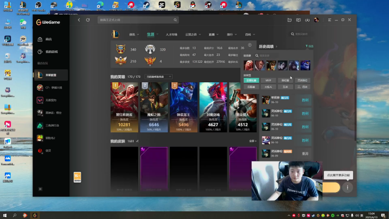The height and width of the screenshot is (219, 389).
Task: Open the 单双排 06-10 match record
Action: click(x=286, y=100)
